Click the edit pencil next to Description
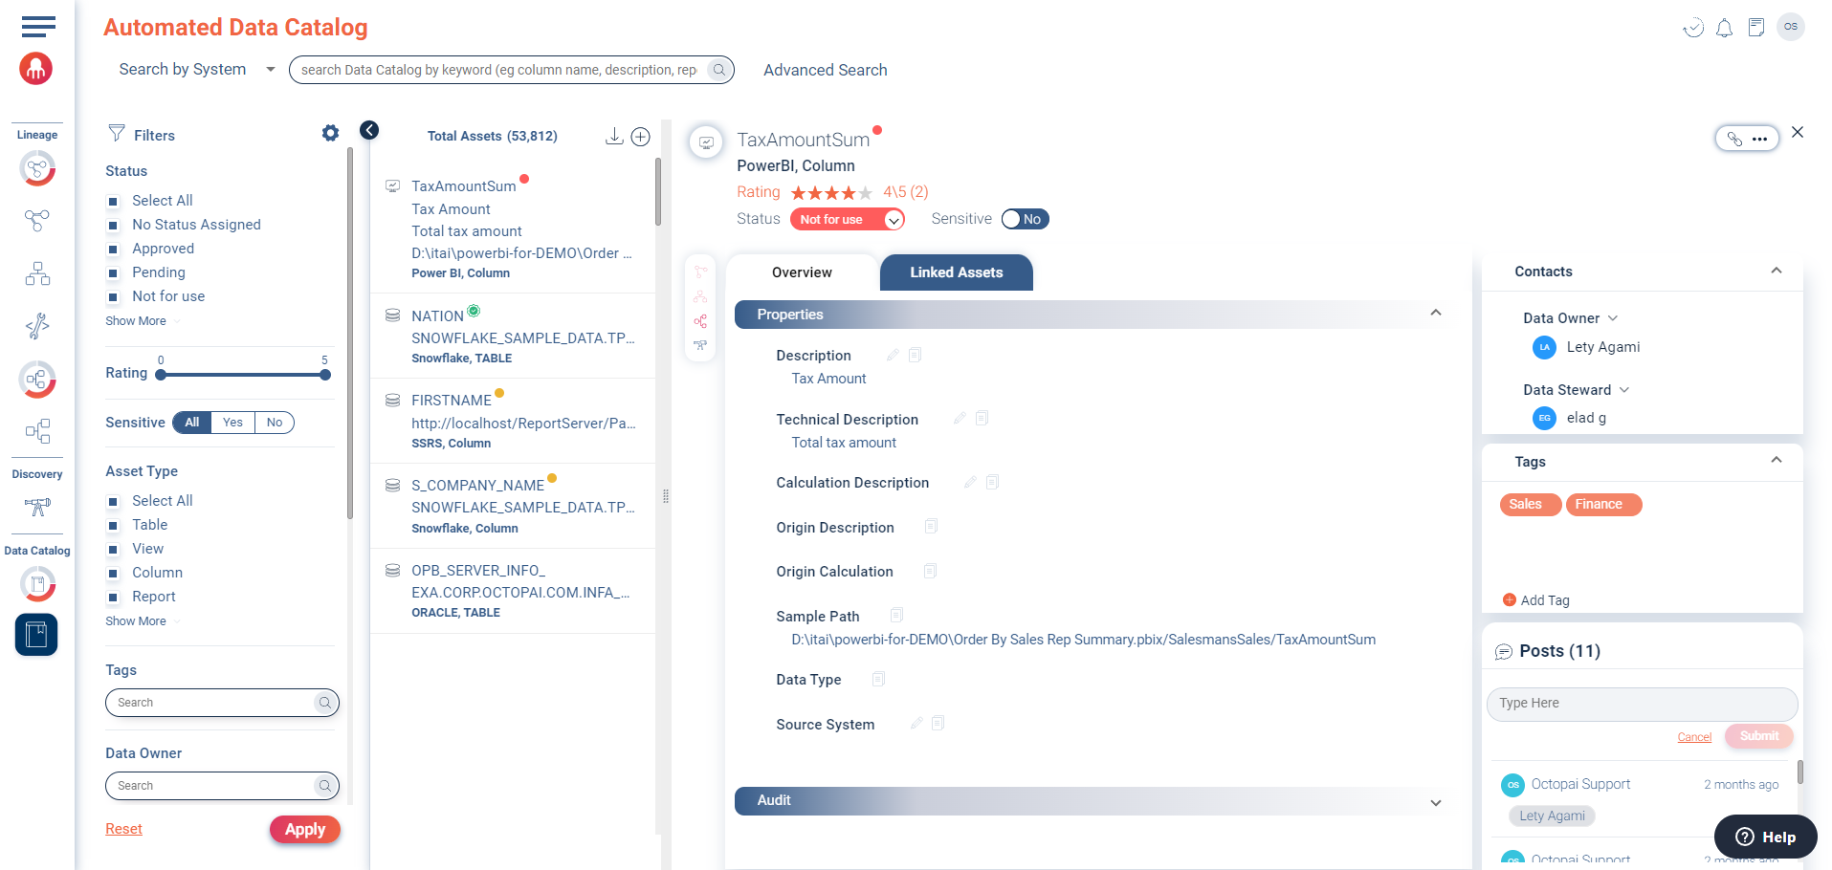This screenshot has width=1832, height=870. [893, 356]
